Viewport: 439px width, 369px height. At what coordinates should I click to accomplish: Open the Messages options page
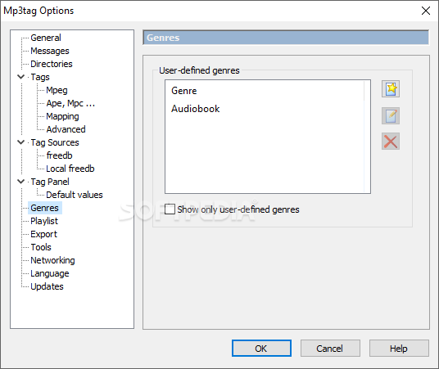[50, 51]
